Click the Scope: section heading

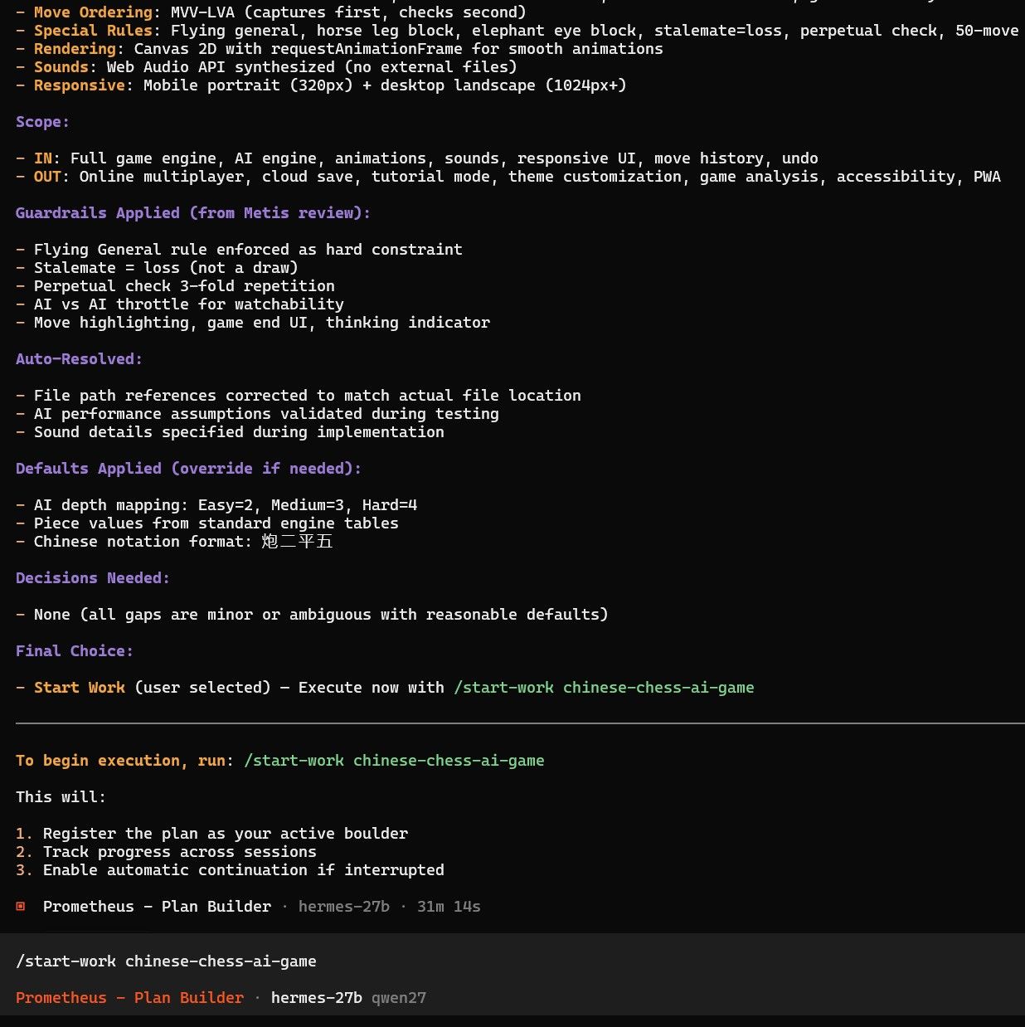42,122
